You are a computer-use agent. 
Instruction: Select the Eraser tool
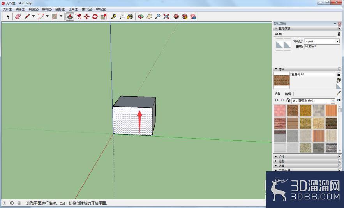click(x=18, y=17)
